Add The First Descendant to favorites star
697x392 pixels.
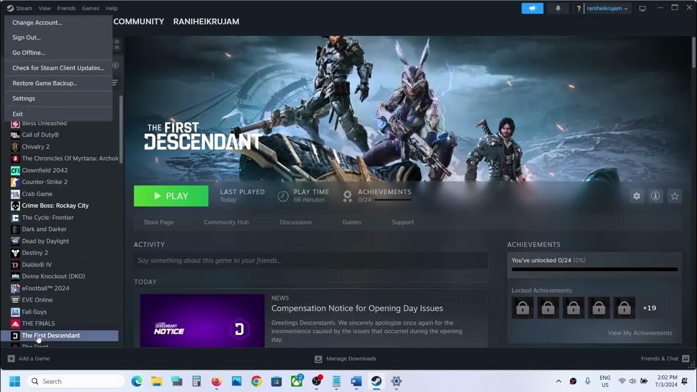pos(675,196)
